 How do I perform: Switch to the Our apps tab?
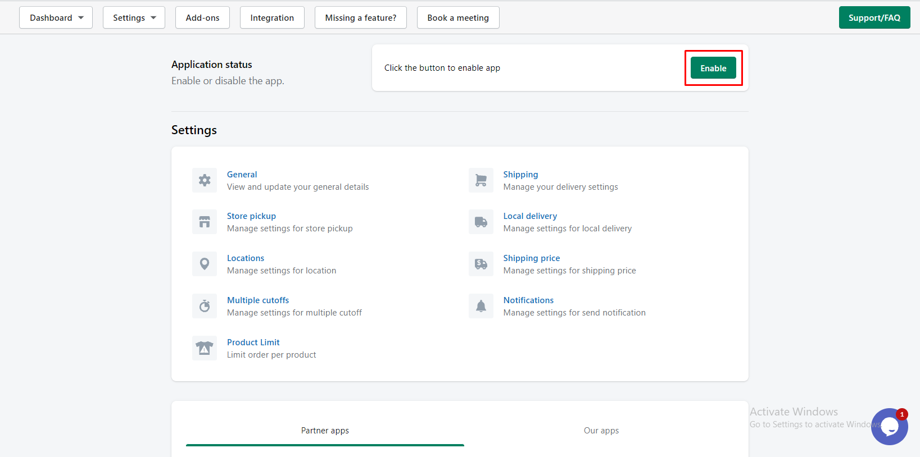(x=601, y=431)
